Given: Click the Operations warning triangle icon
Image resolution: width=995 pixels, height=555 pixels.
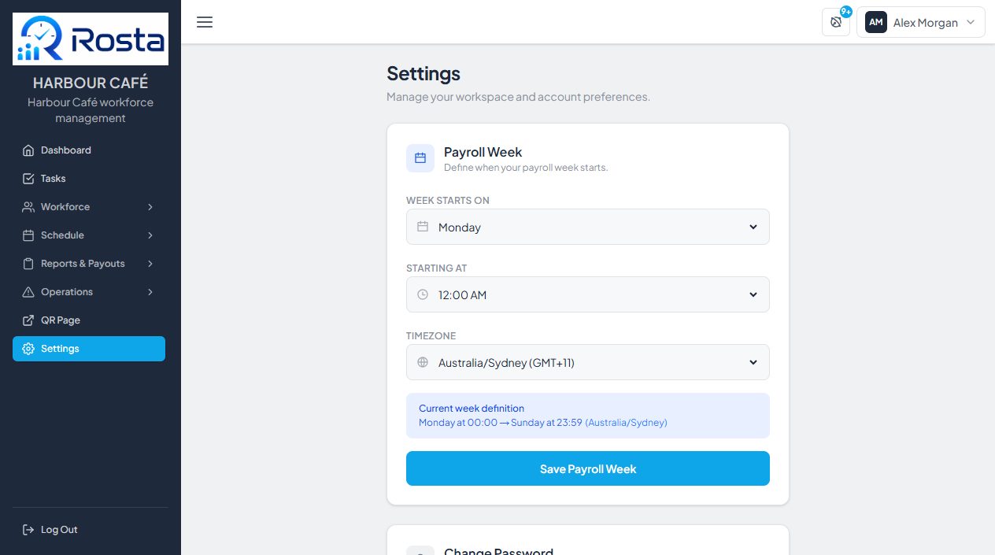Looking at the screenshot, I should [28, 292].
